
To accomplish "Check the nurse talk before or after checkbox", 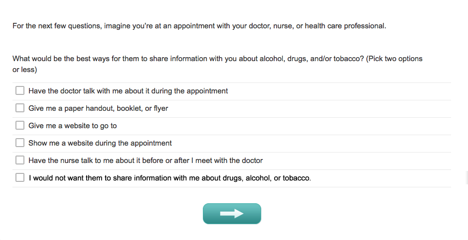I will click(x=20, y=160).
